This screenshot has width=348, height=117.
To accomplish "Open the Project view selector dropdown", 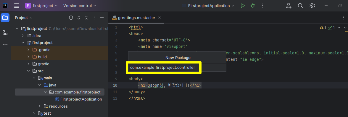I will pos(24,18).
